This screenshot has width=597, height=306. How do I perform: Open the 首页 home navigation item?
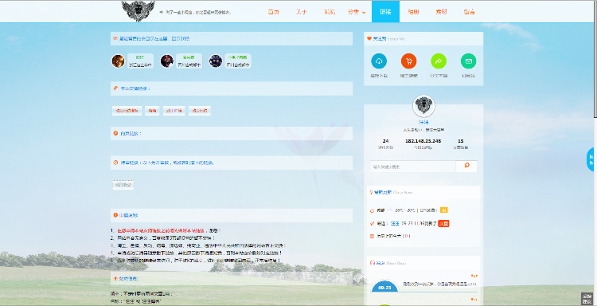(273, 12)
